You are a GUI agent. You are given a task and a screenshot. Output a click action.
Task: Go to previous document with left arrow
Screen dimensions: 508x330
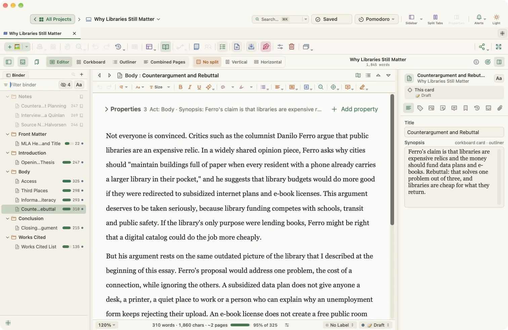(x=99, y=75)
